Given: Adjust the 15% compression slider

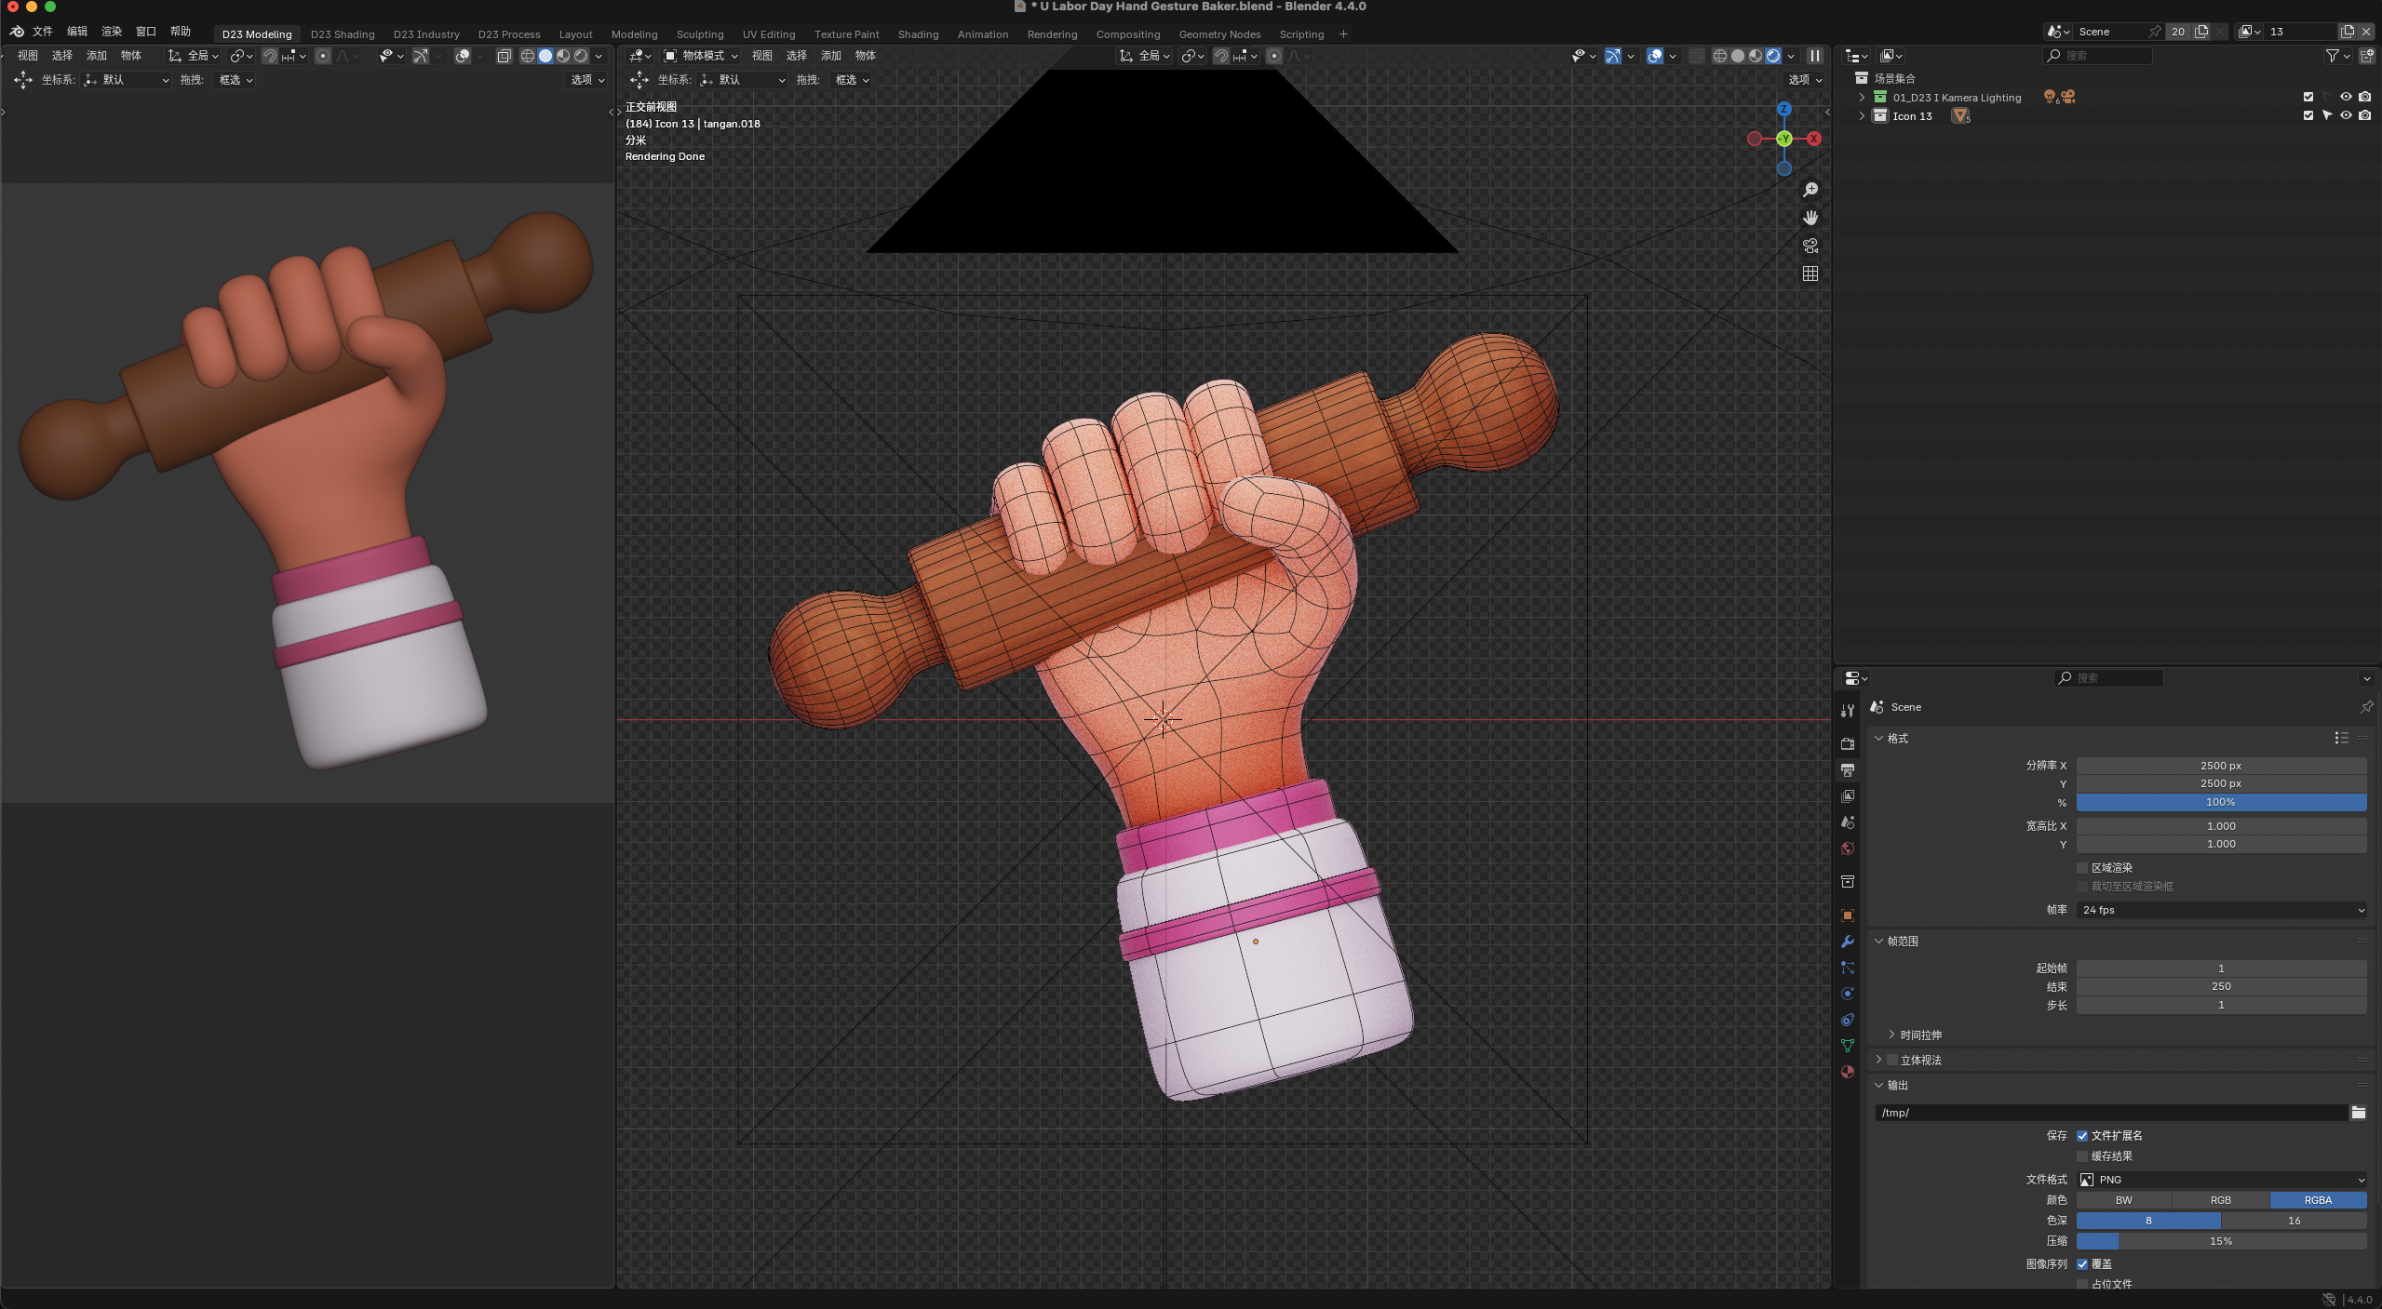Looking at the screenshot, I should click(2221, 1241).
